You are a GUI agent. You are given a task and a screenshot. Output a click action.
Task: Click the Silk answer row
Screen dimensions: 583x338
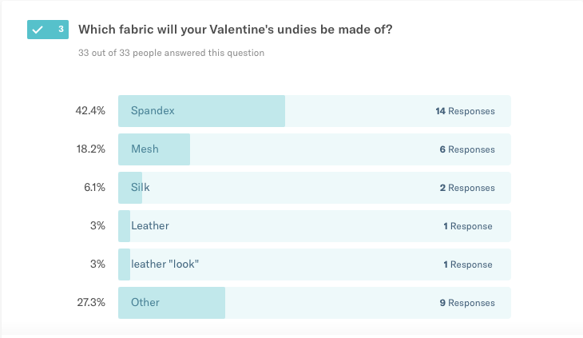click(x=315, y=188)
